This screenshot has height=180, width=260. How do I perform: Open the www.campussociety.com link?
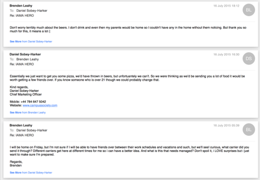pos(40,105)
